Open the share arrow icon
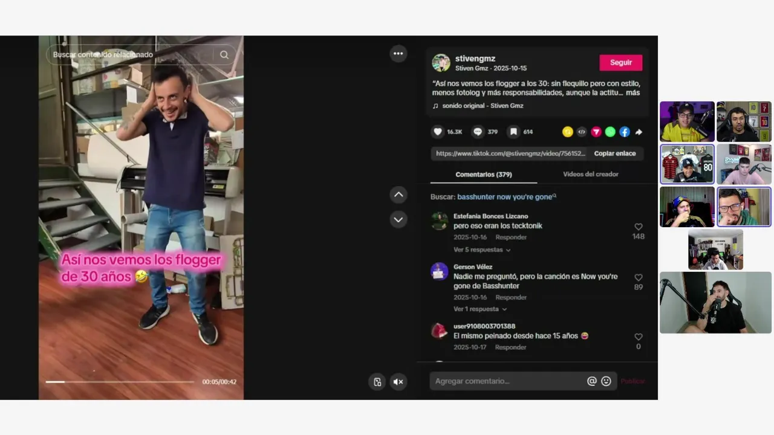 pos(639,132)
